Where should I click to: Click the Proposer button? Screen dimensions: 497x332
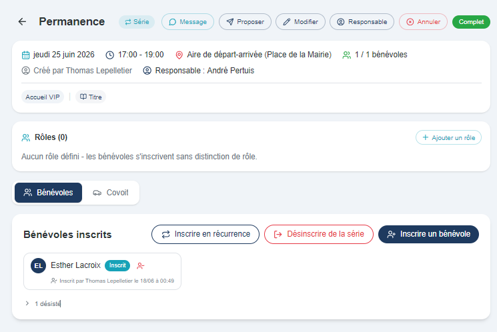(x=245, y=22)
